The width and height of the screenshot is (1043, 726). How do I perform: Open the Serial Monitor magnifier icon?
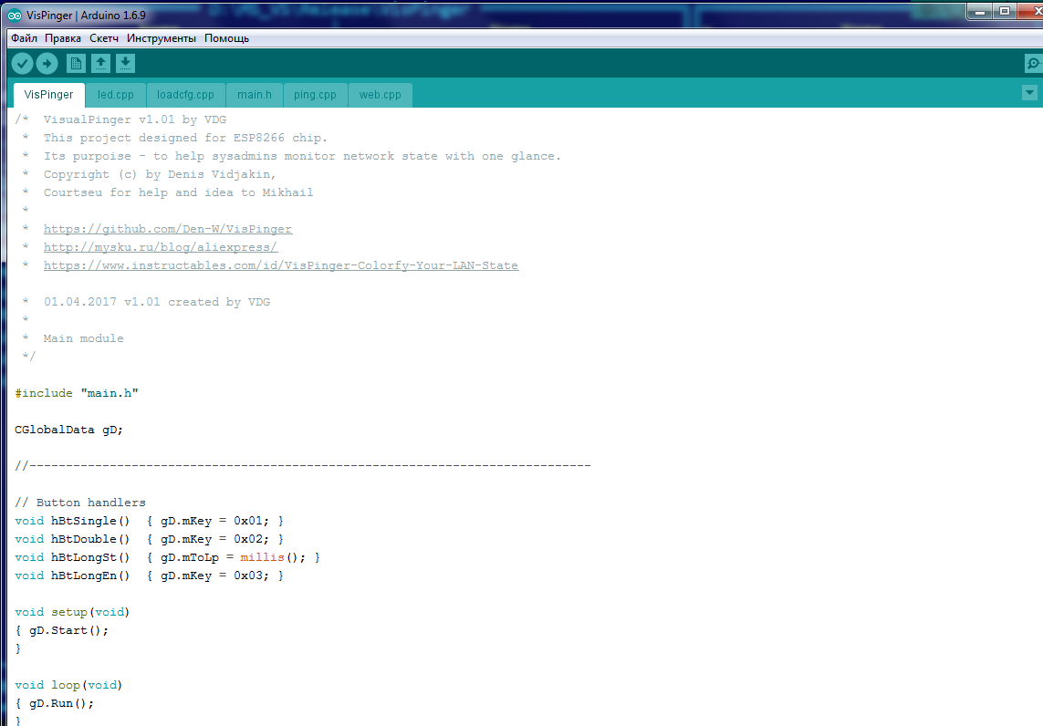pos(1033,64)
